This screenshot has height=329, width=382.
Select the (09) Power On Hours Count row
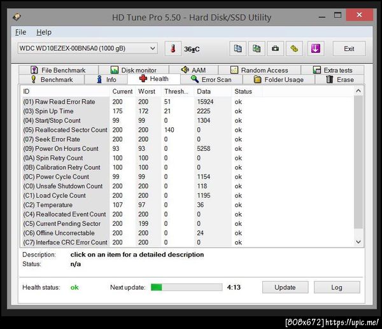187,148
